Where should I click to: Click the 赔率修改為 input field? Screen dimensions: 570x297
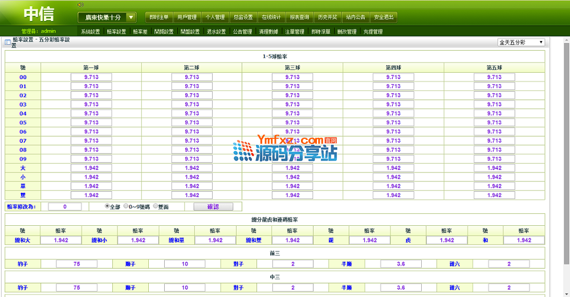pyautogui.click(x=64, y=207)
